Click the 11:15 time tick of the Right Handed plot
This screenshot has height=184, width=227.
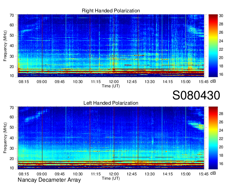[x=96, y=82]
